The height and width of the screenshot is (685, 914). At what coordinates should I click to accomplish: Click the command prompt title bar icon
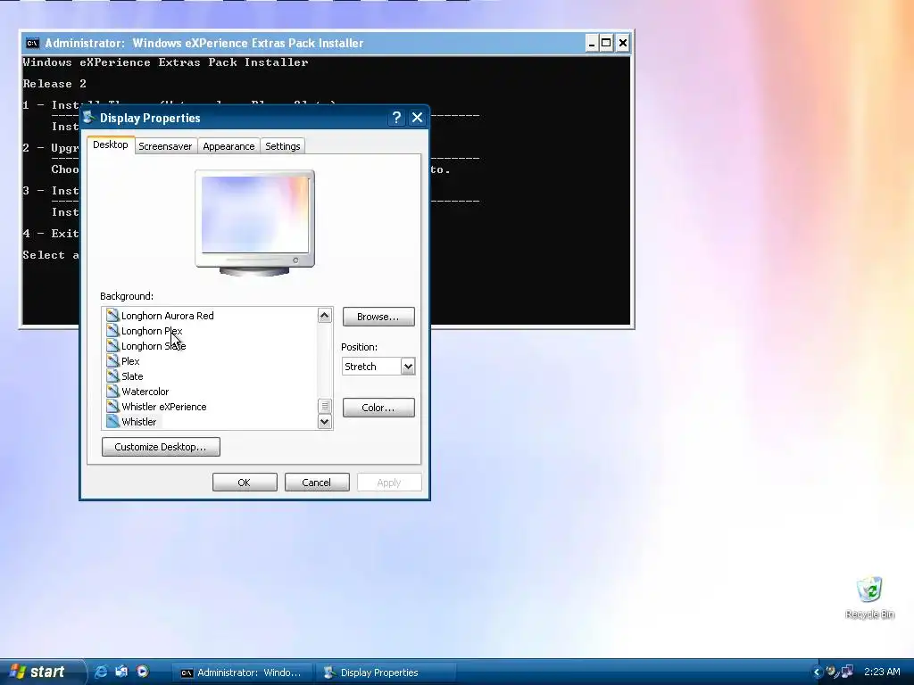click(33, 43)
